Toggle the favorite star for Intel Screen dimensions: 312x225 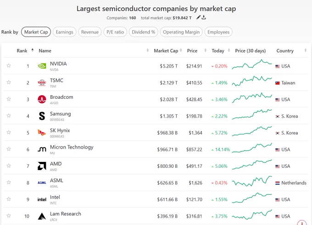click(x=9, y=199)
